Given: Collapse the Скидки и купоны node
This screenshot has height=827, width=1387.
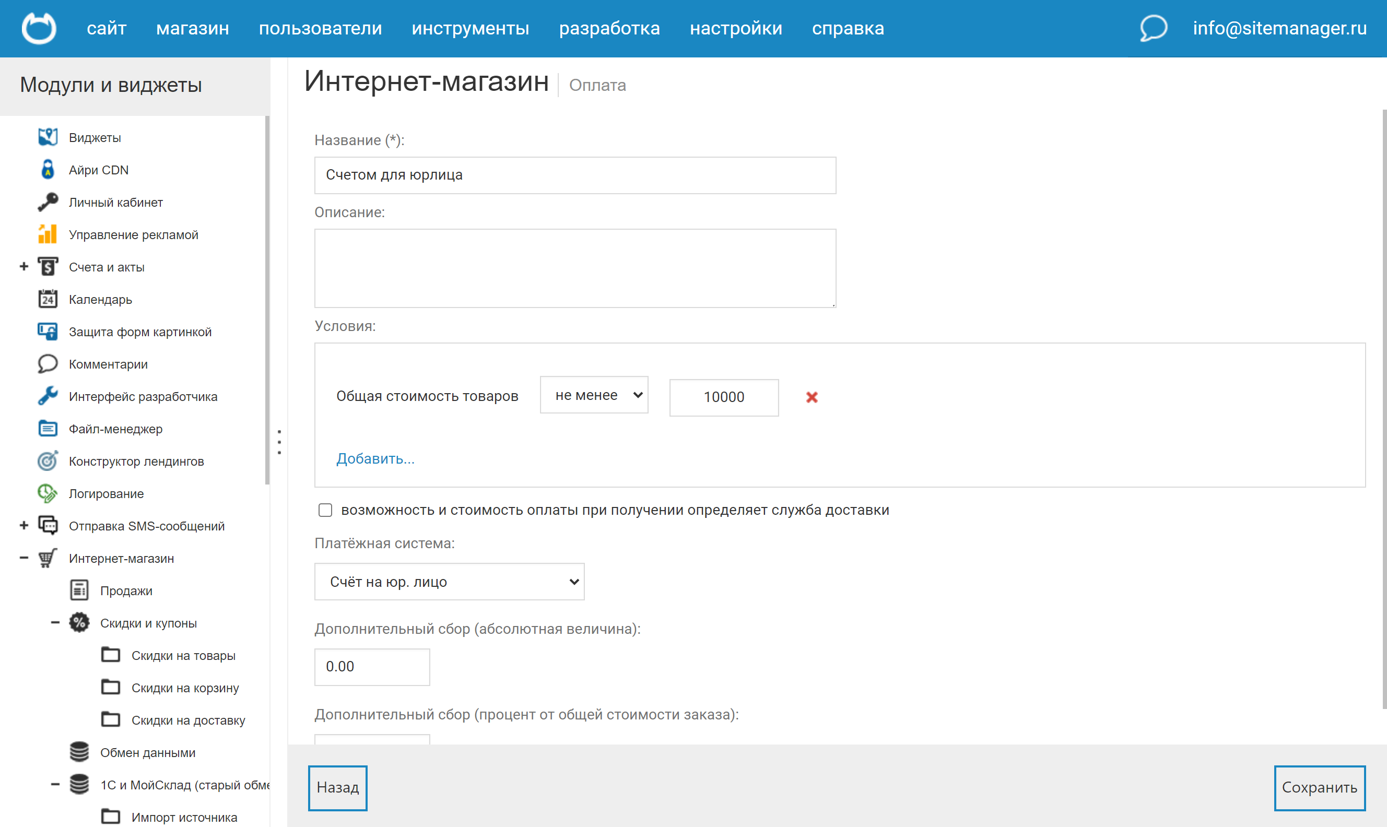Looking at the screenshot, I should pyautogui.click(x=55, y=622).
